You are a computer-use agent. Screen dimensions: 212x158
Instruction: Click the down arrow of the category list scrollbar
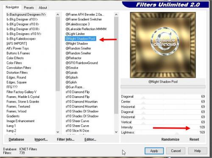(58, 132)
